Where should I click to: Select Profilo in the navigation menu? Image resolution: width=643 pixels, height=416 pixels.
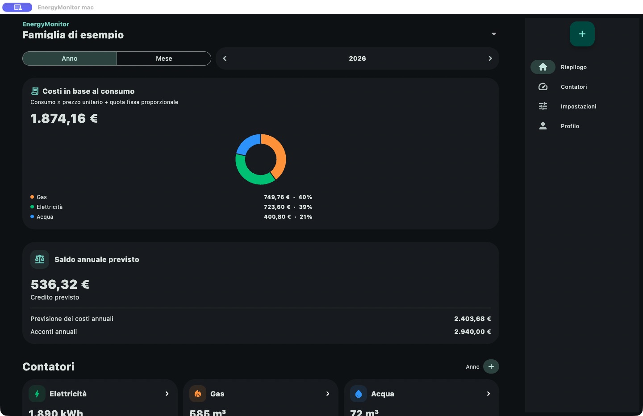[570, 126]
